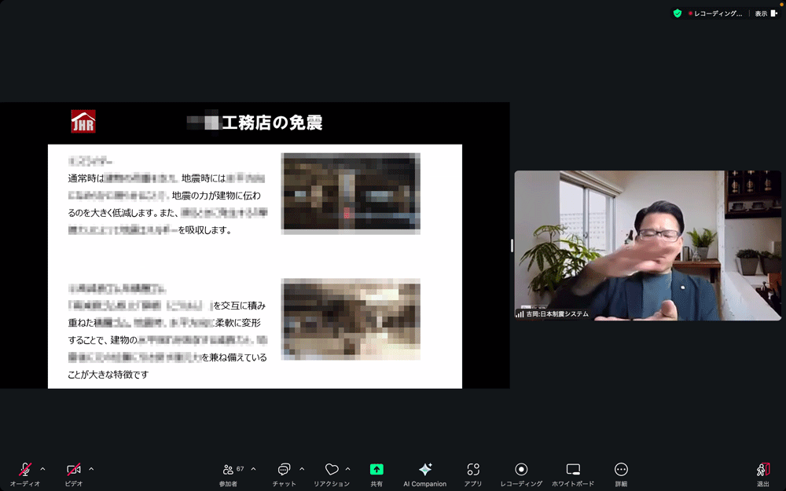Click the green encryption shield icon
The width and height of the screenshot is (786, 491).
677,13
